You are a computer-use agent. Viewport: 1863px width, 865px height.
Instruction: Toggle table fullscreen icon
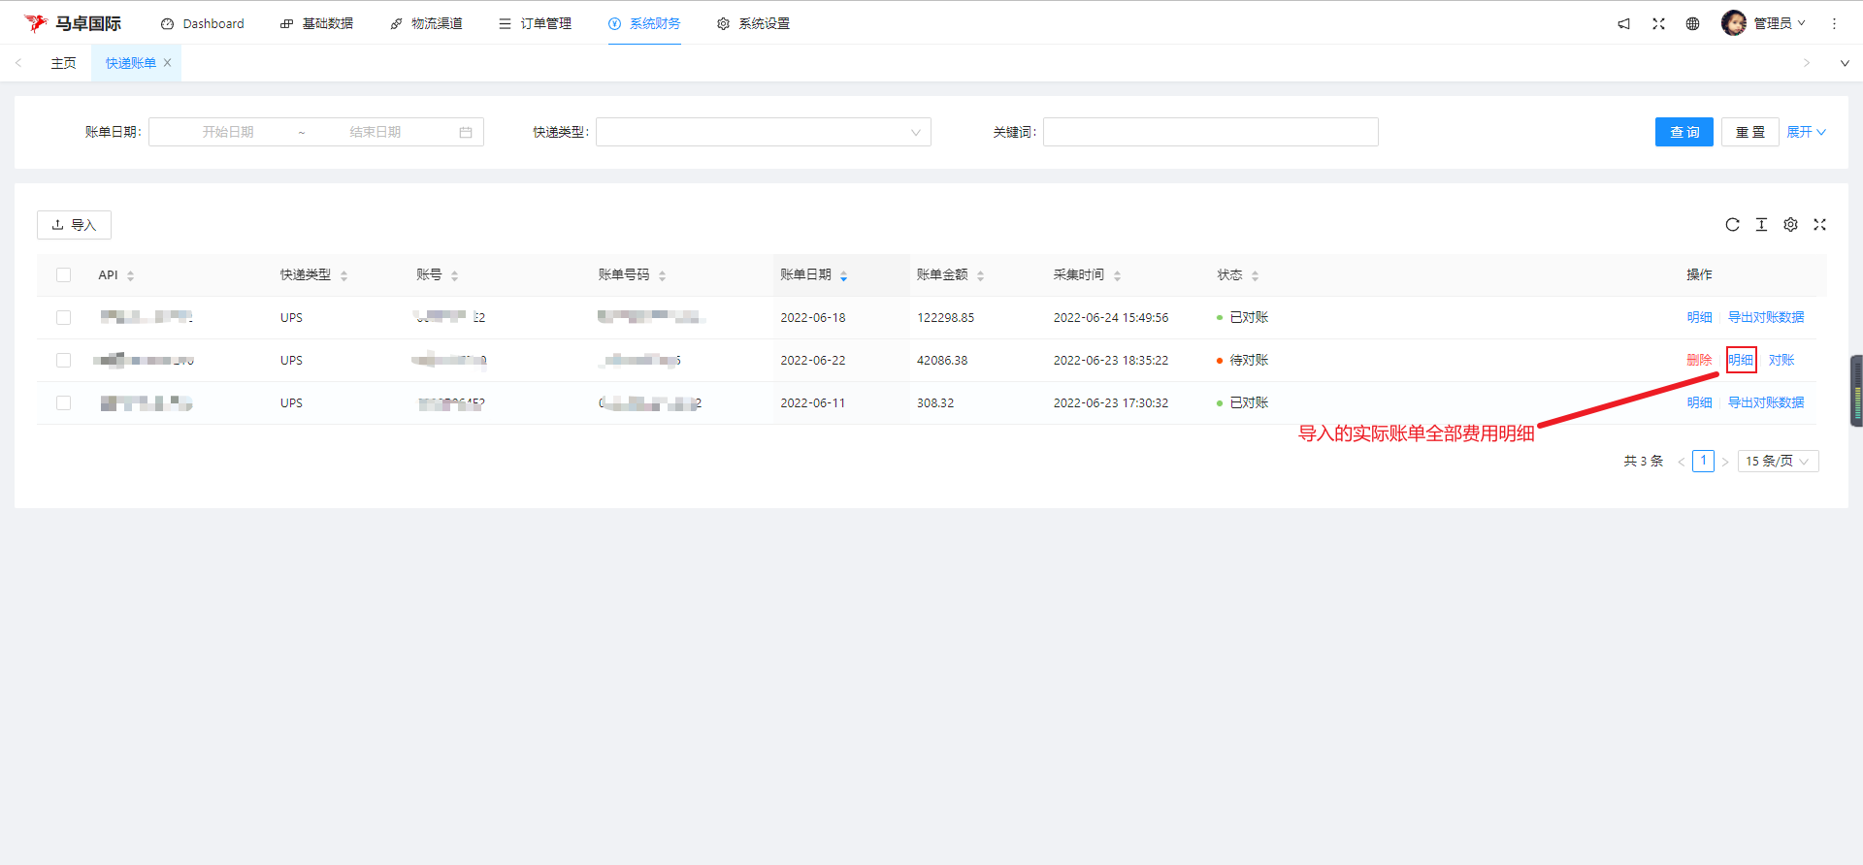pos(1819,225)
